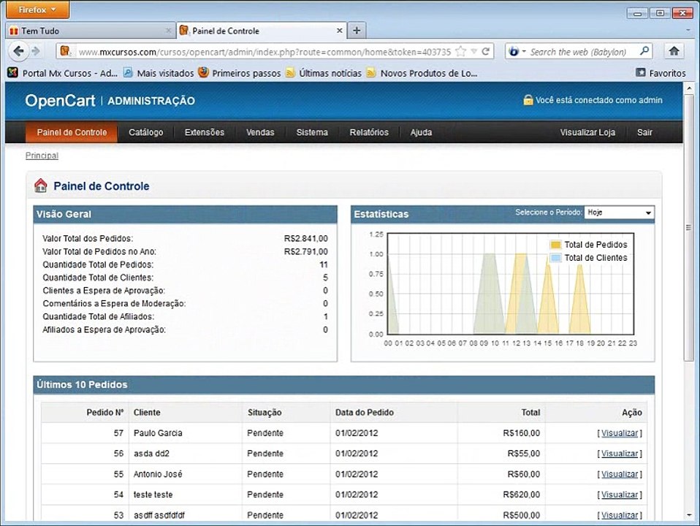Open a new tab with plus button

[357, 31]
